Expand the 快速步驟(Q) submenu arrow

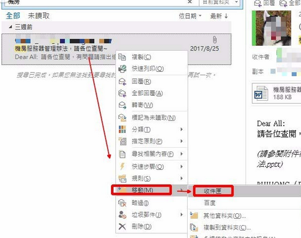pos(181,166)
